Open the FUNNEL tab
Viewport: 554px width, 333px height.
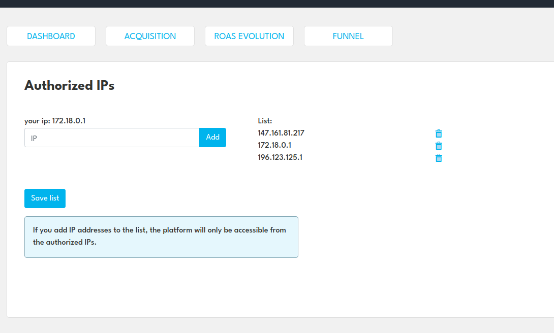pos(348,36)
